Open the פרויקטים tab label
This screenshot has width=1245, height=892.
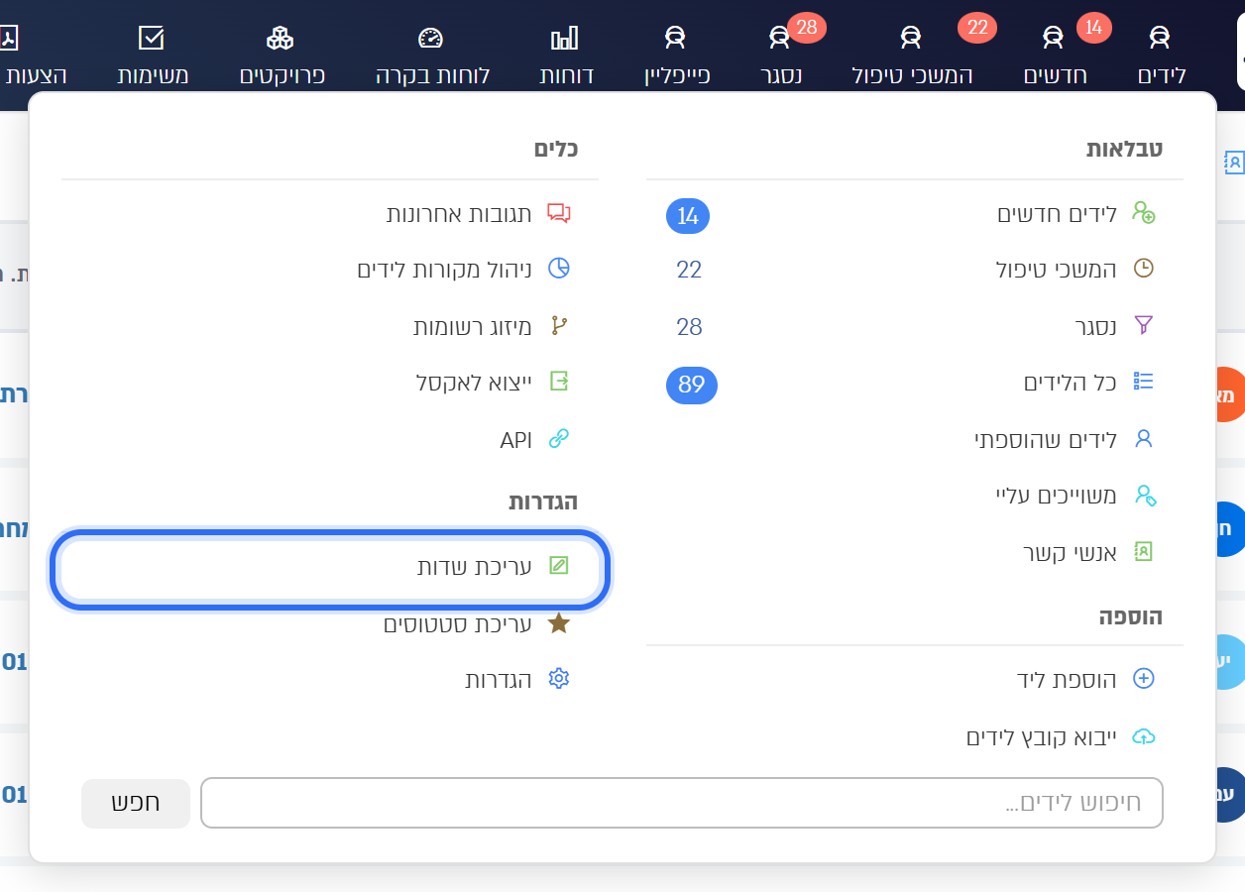pyautogui.click(x=283, y=75)
